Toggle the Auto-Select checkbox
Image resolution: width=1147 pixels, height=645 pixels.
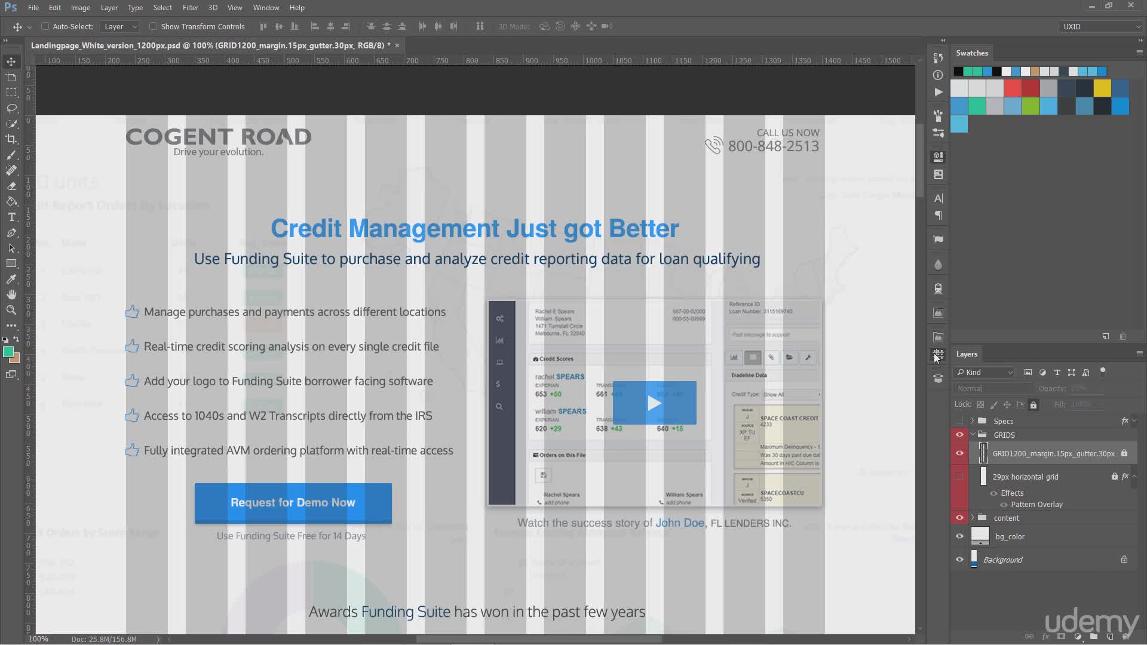[x=45, y=26]
